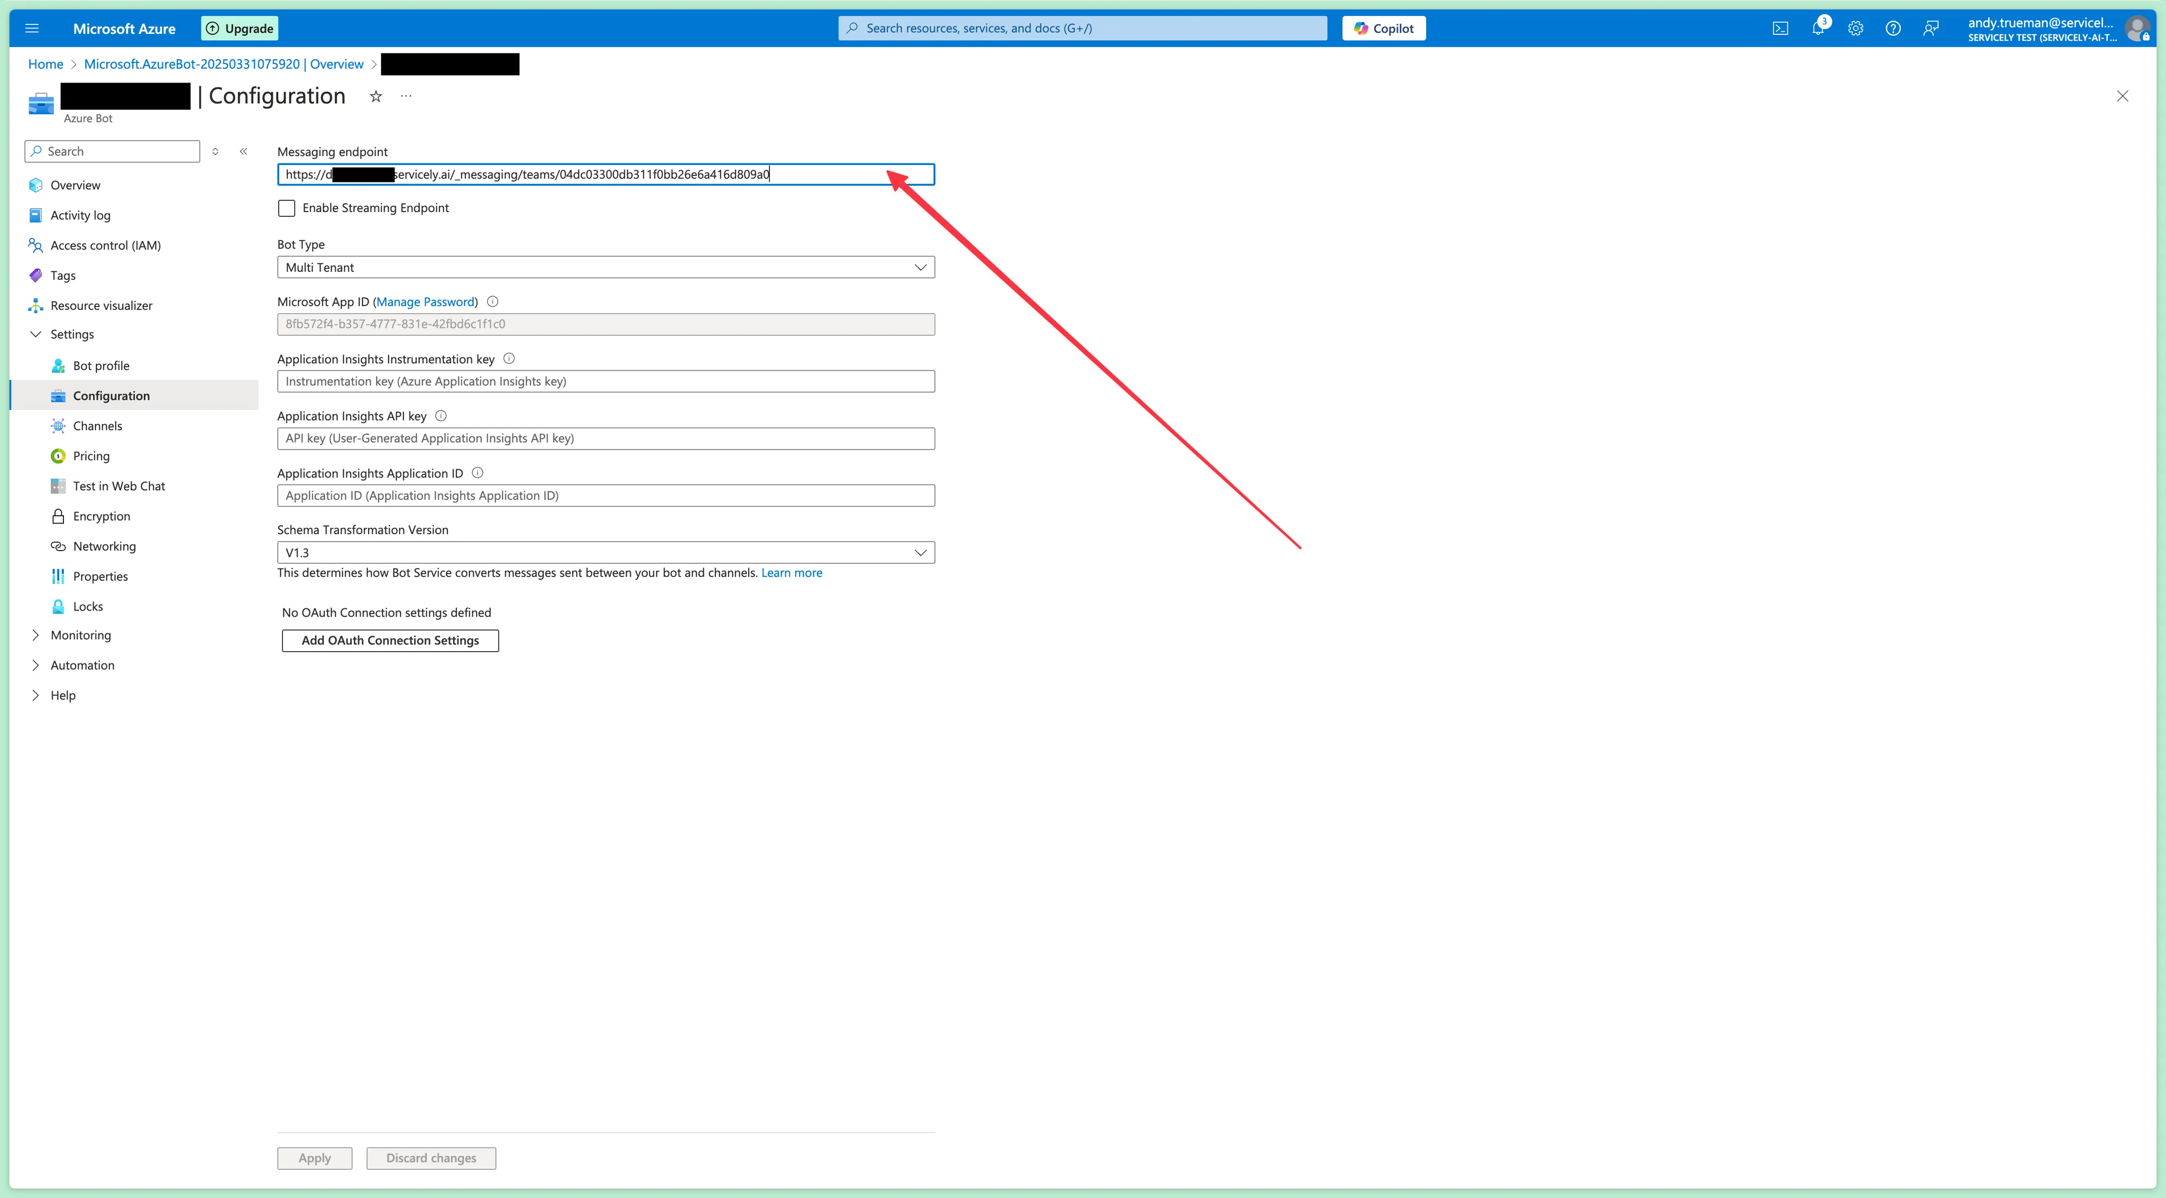Collapse the Settings section

pyautogui.click(x=35, y=334)
